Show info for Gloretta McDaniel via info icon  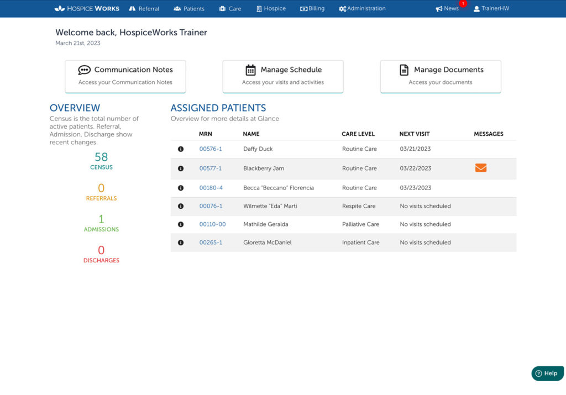(x=181, y=243)
